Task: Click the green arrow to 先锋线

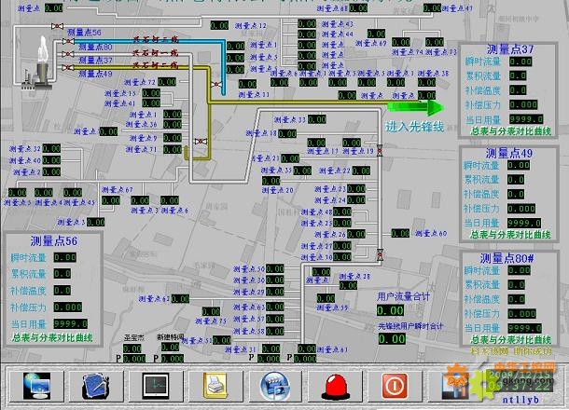Action: click(416, 107)
